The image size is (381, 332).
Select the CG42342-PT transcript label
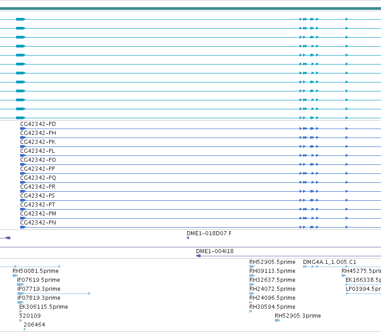tap(38, 205)
